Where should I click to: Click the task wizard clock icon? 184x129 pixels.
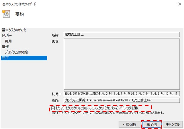pos(6,14)
